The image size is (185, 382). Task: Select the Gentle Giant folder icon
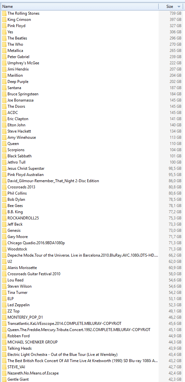(4, 379)
